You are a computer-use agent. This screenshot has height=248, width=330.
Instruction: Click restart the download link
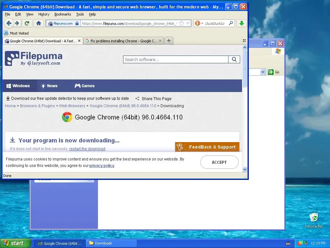pos(87,149)
